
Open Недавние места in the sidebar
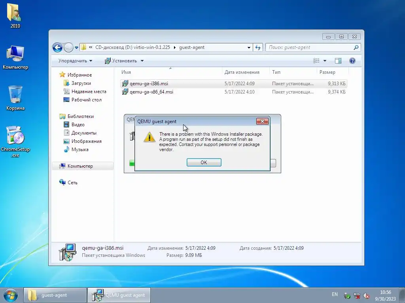(89, 92)
